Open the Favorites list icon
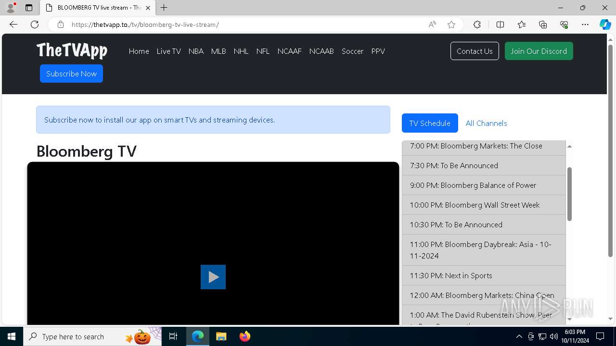 [x=522, y=25]
